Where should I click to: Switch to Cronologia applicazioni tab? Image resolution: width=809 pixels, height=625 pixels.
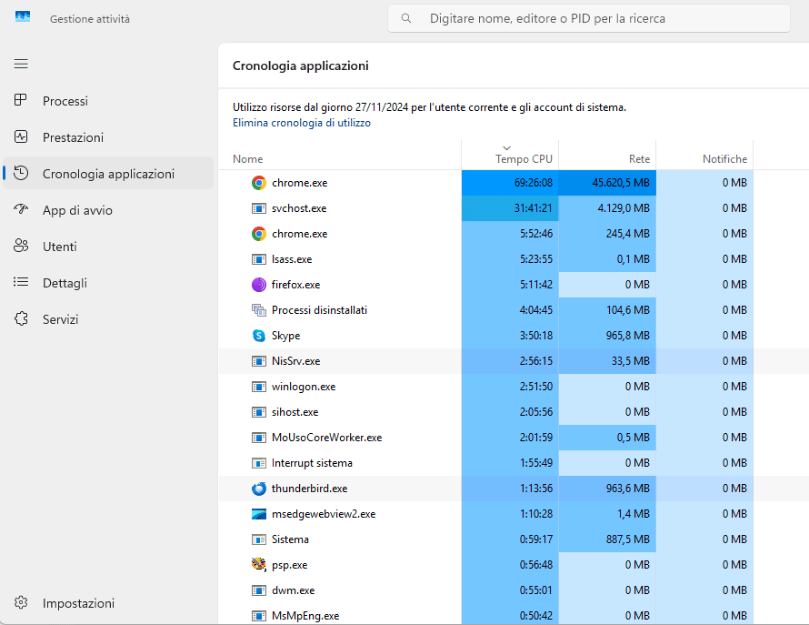click(x=108, y=174)
